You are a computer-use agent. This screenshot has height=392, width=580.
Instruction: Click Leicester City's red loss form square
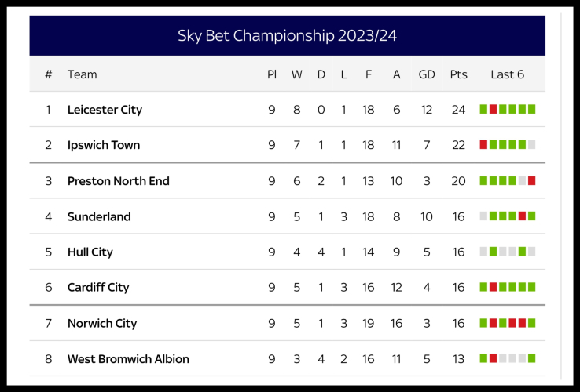493,110
